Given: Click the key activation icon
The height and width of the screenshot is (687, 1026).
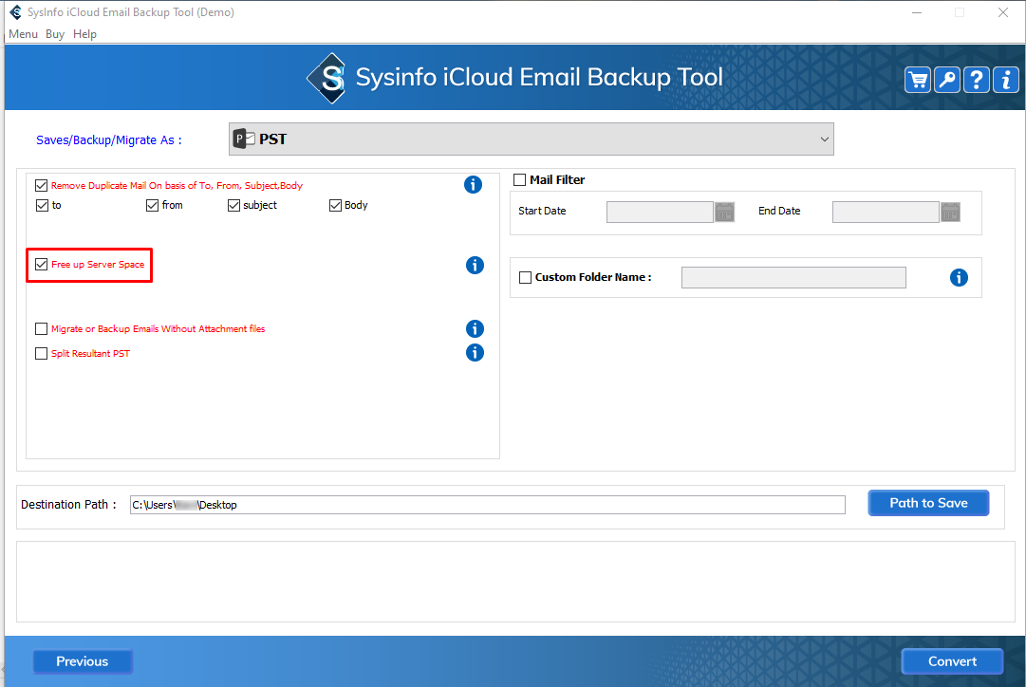Looking at the screenshot, I should pyautogui.click(x=947, y=80).
